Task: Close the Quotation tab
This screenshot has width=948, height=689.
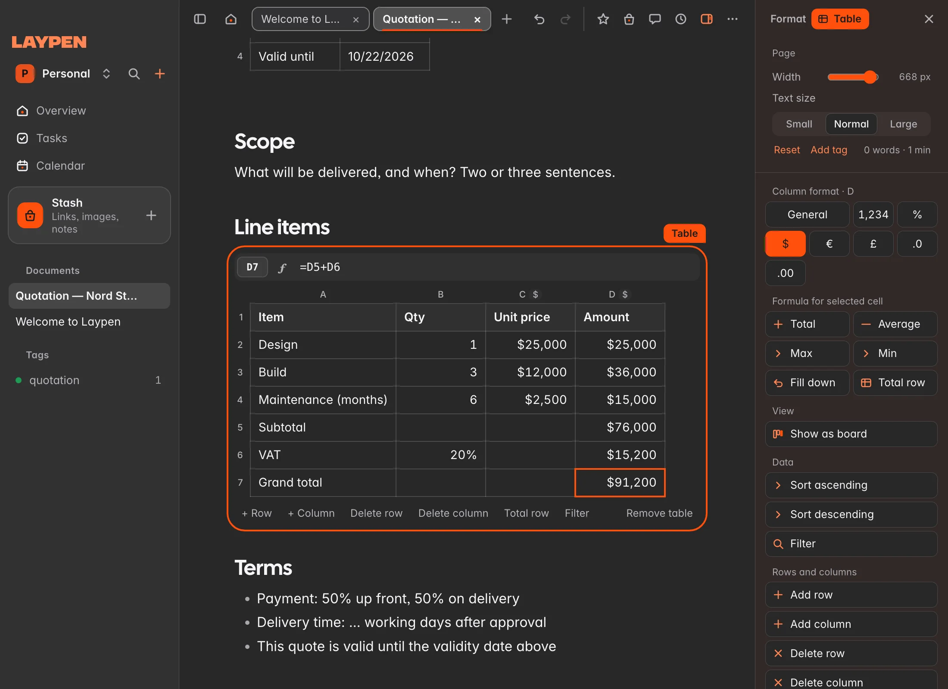Action: coord(477,19)
